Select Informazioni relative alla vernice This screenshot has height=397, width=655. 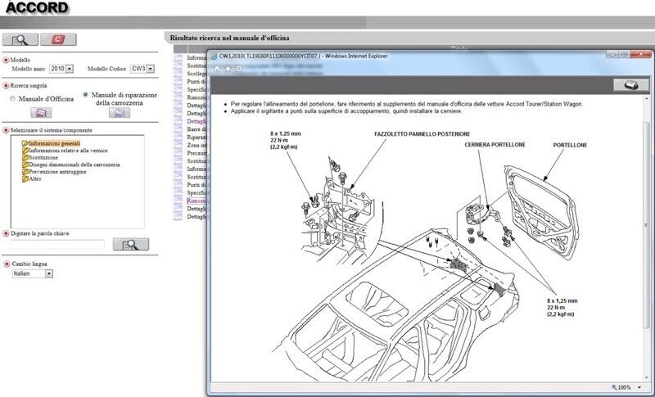pyautogui.click(x=68, y=151)
